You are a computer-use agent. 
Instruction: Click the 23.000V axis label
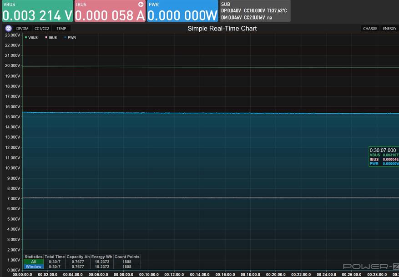click(x=12, y=35)
